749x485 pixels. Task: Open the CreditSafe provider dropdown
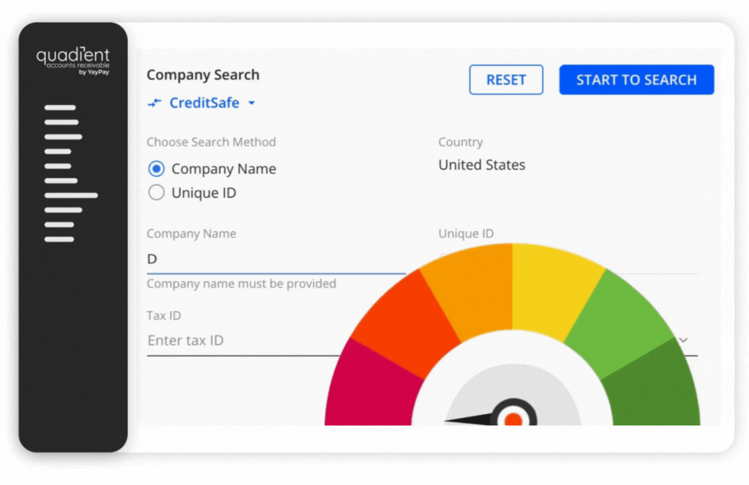tap(252, 102)
